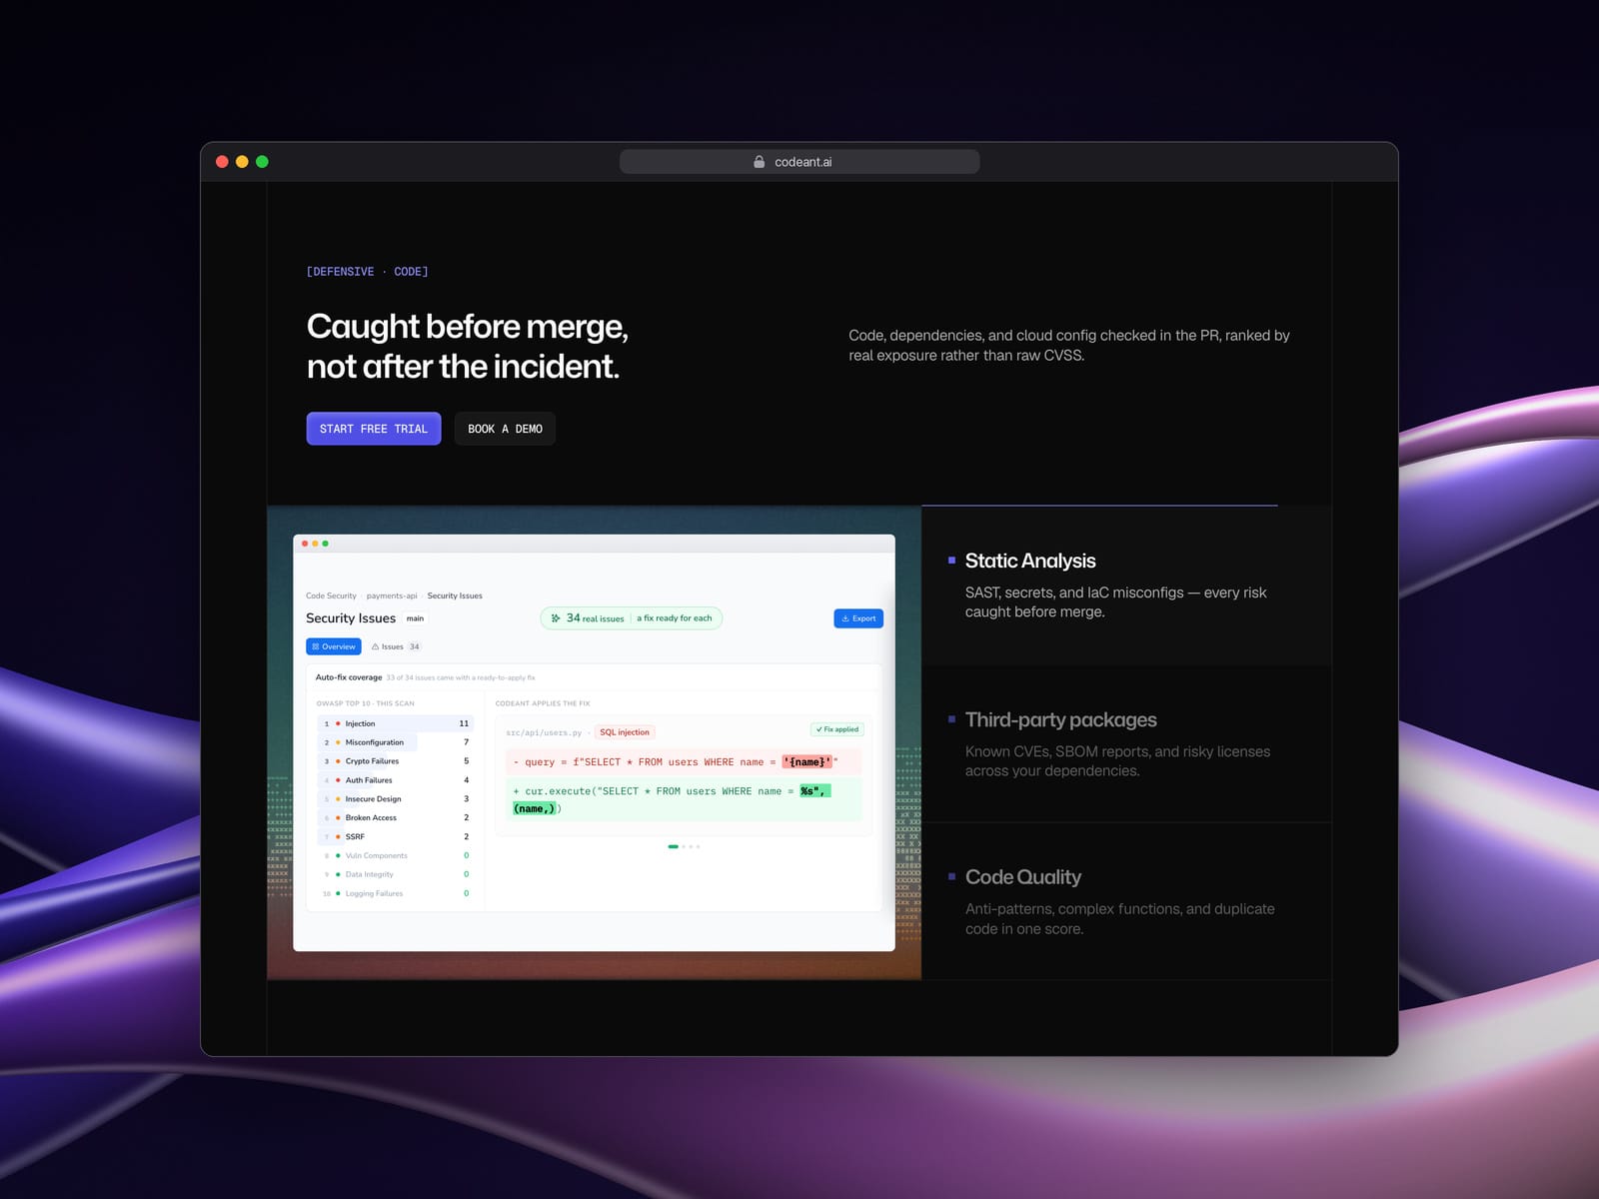This screenshot has height=1199, width=1599.
Task: Click the Auto-fix coverage label
Action: pos(349,677)
